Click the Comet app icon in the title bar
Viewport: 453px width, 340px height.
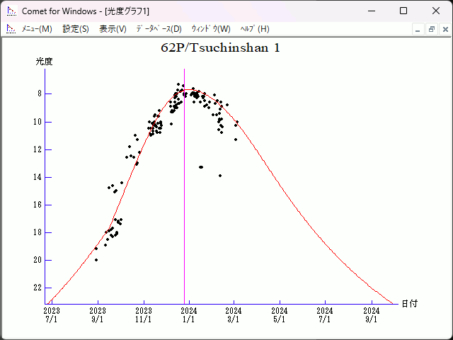pyautogui.click(x=11, y=11)
